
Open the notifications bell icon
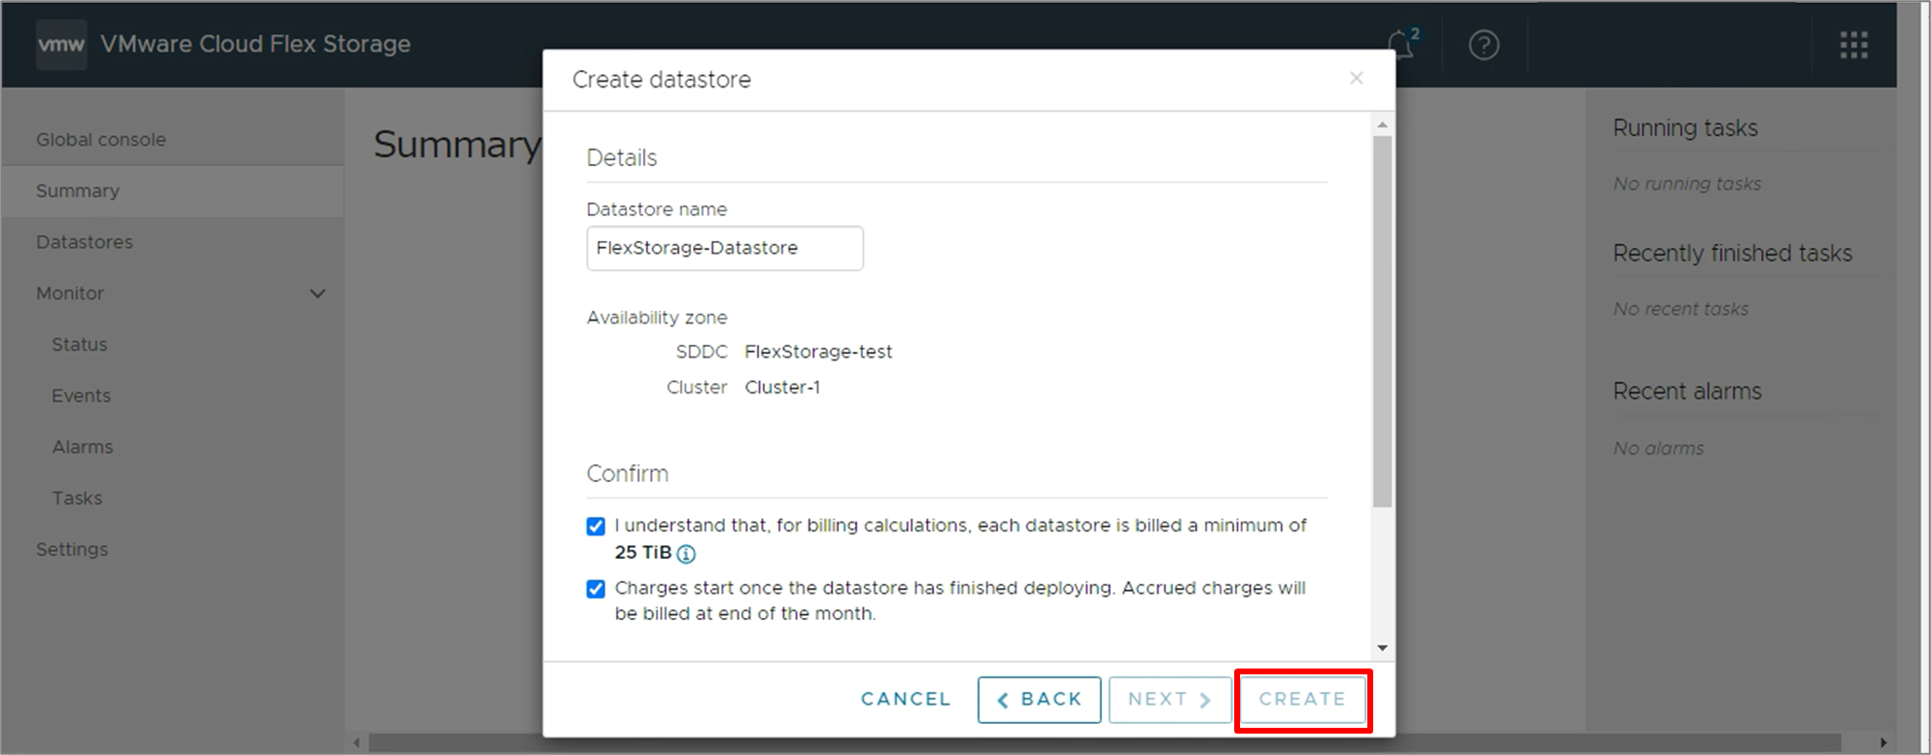point(1401,45)
